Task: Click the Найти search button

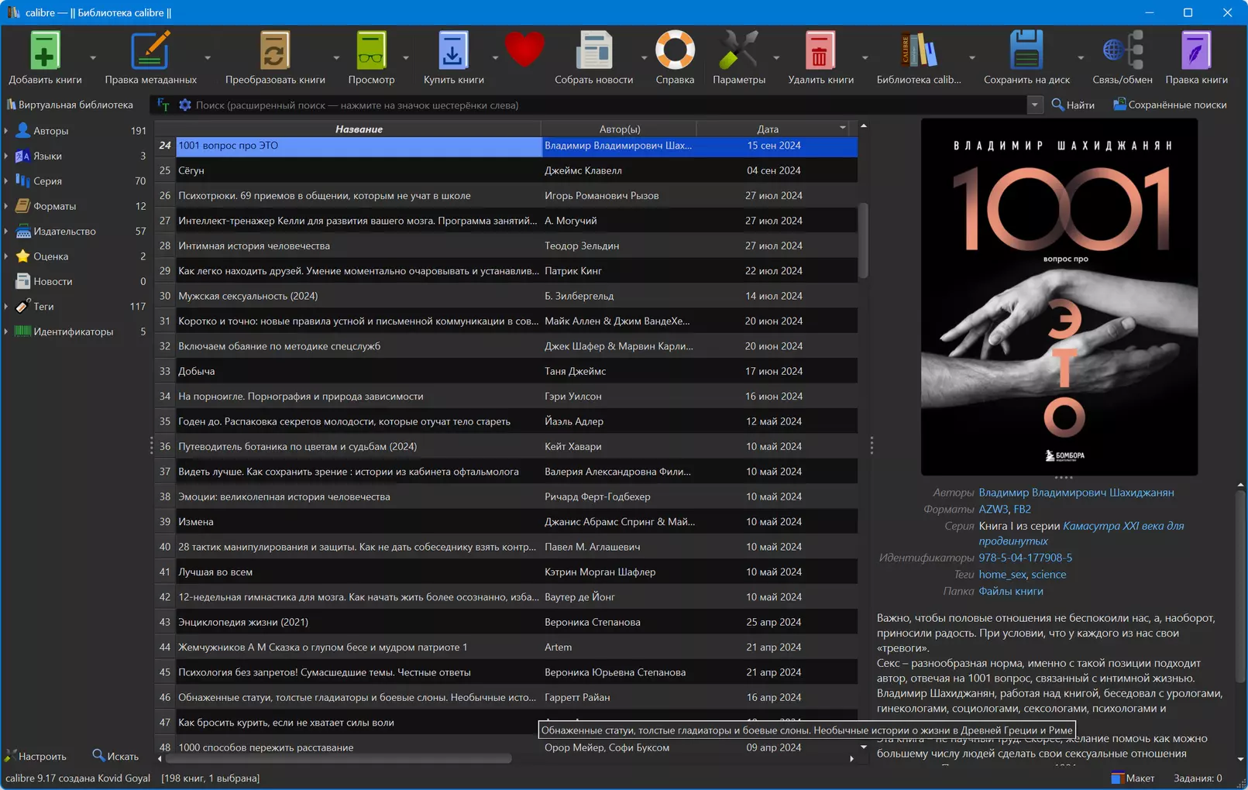Action: (1073, 105)
